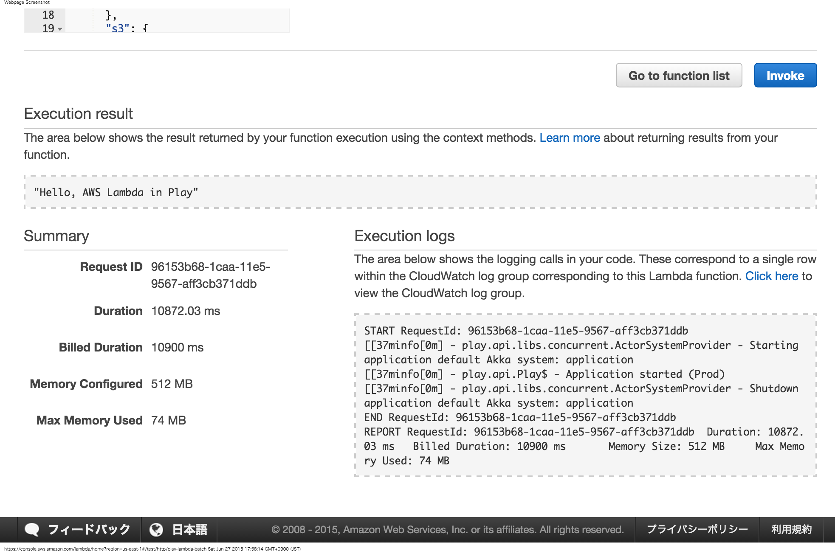Viewport: 835px width, 551px height.
Task: Open the 日本語 language selector
Action: point(189,529)
